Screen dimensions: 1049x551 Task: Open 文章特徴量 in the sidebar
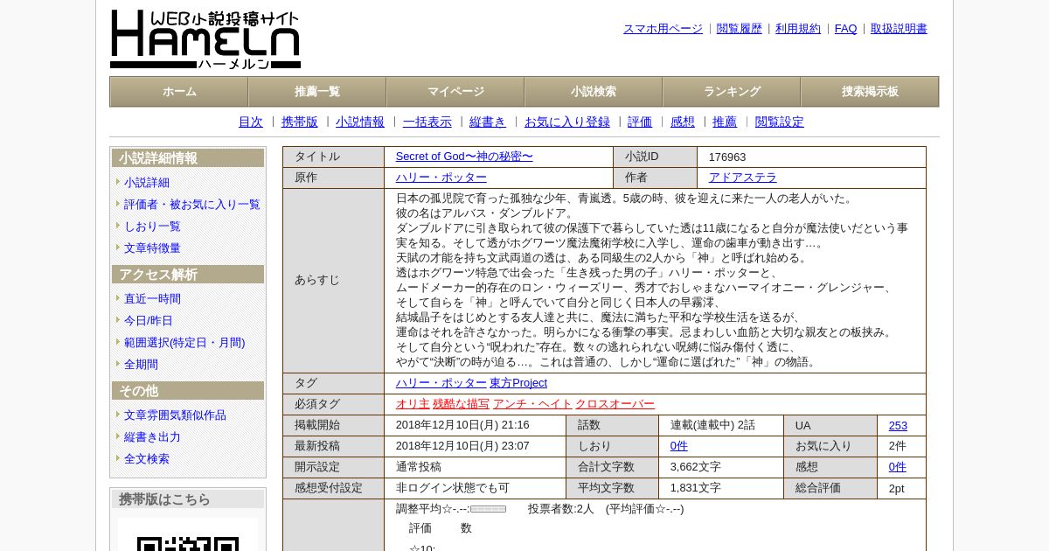(152, 248)
